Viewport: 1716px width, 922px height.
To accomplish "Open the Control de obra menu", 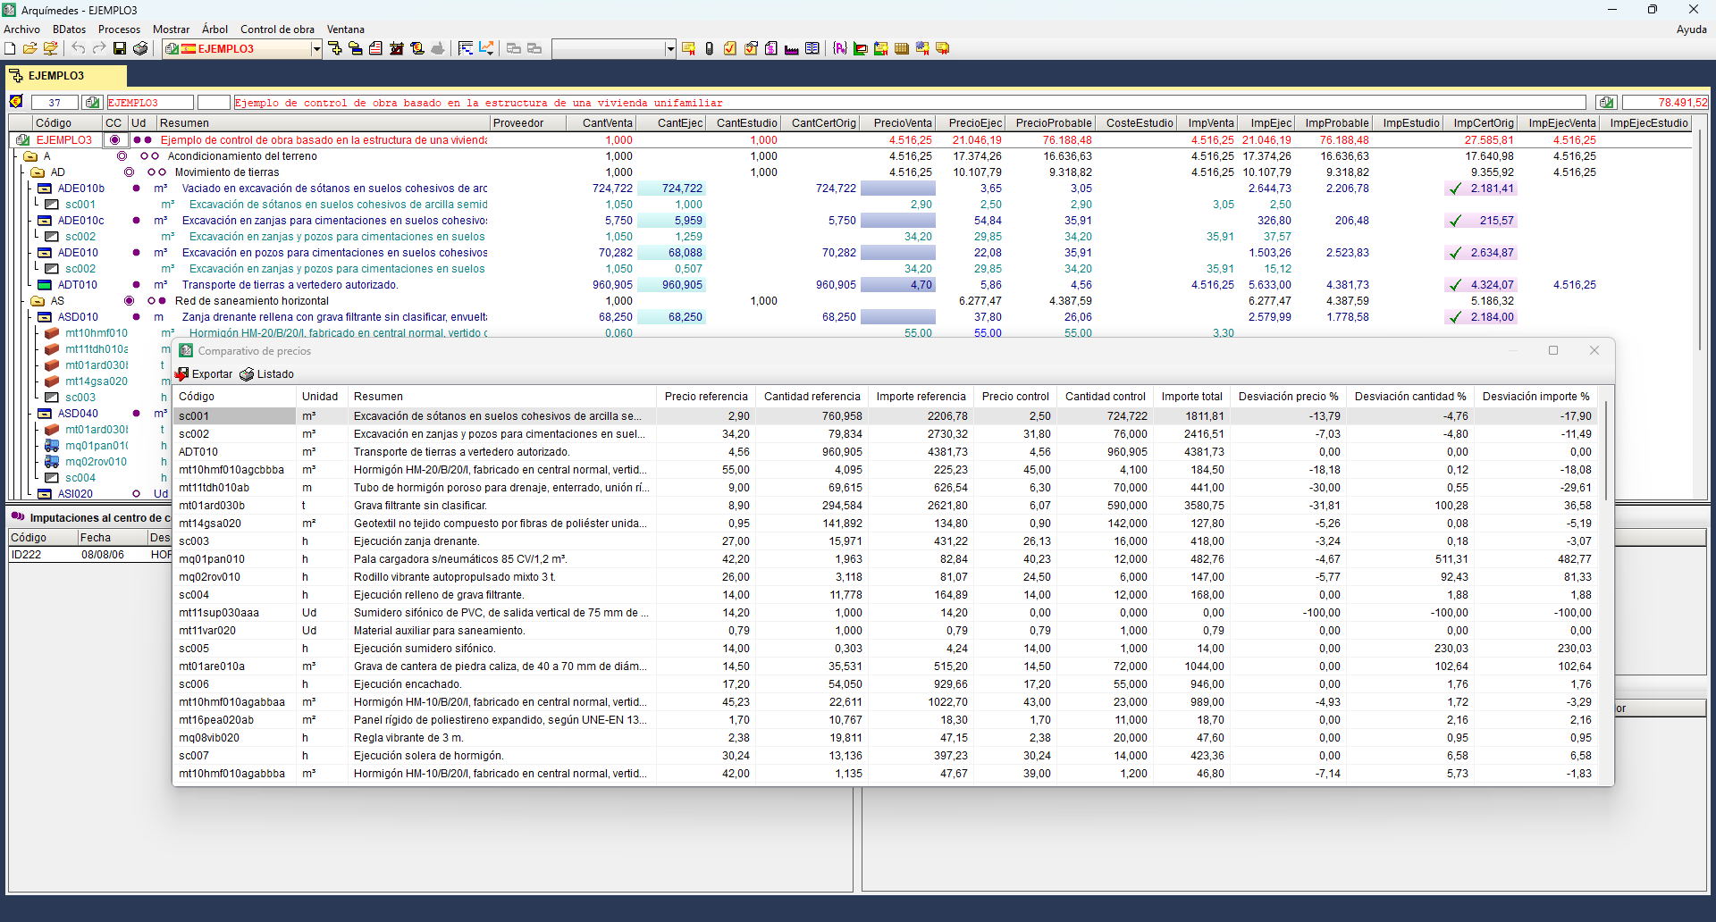I will coord(277,29).
